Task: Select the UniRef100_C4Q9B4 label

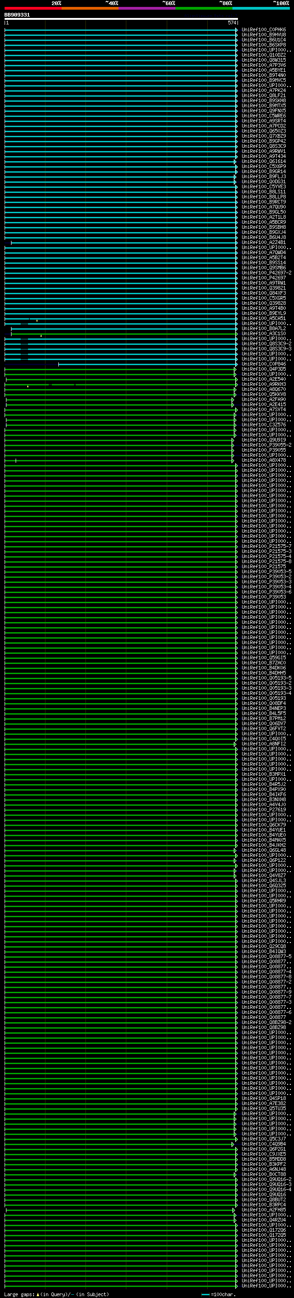Action: [x=264, y=1144]
